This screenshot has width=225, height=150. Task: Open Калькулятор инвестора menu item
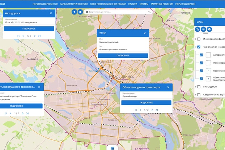coord(74,4)
